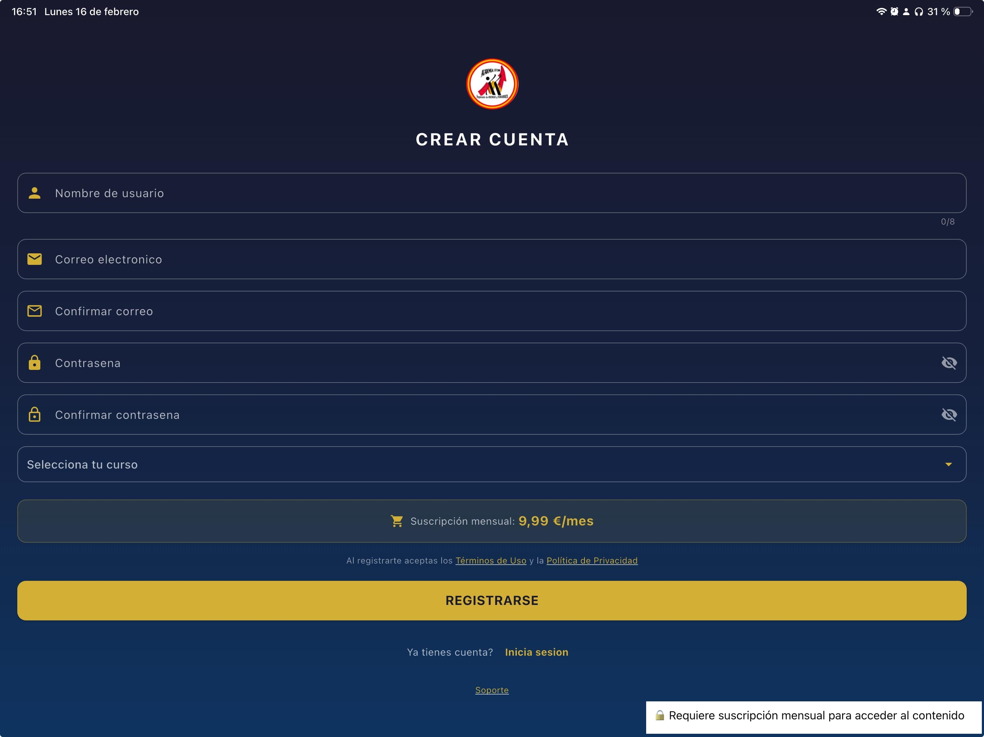The width and height of the screenshot is (984, 737).
Task: Focus the Confirmar contrasena input field
Action: point(492,414)
